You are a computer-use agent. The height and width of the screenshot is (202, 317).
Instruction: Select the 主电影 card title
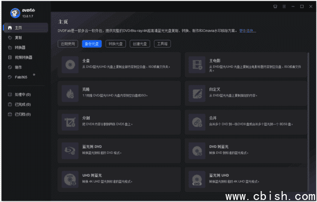(x=214, y=61)
